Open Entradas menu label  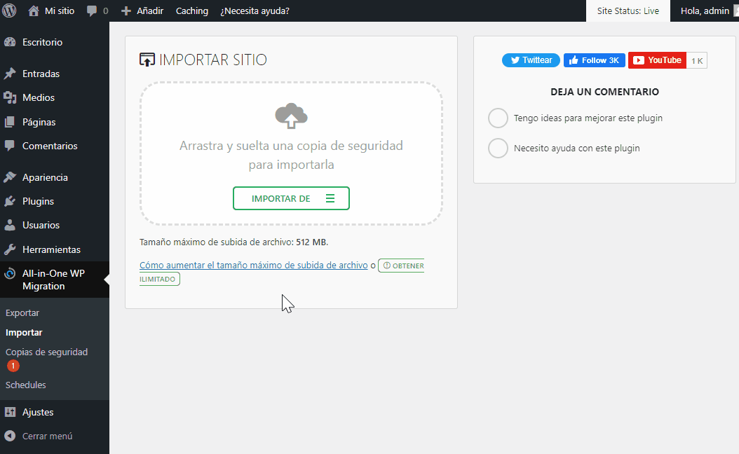[x=41, y=74]
